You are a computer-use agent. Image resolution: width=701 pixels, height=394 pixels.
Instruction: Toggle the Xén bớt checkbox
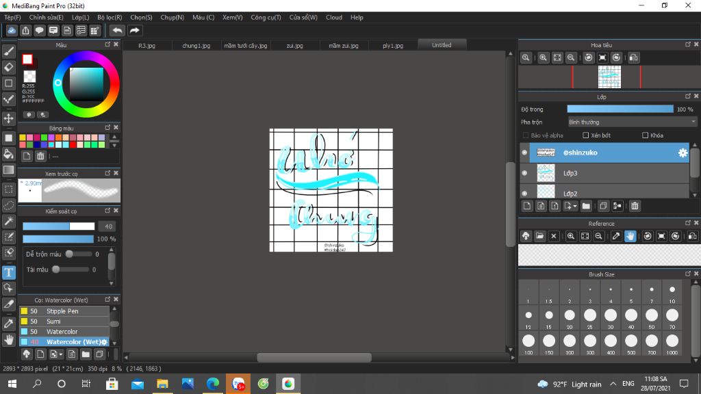coord(586,135)
